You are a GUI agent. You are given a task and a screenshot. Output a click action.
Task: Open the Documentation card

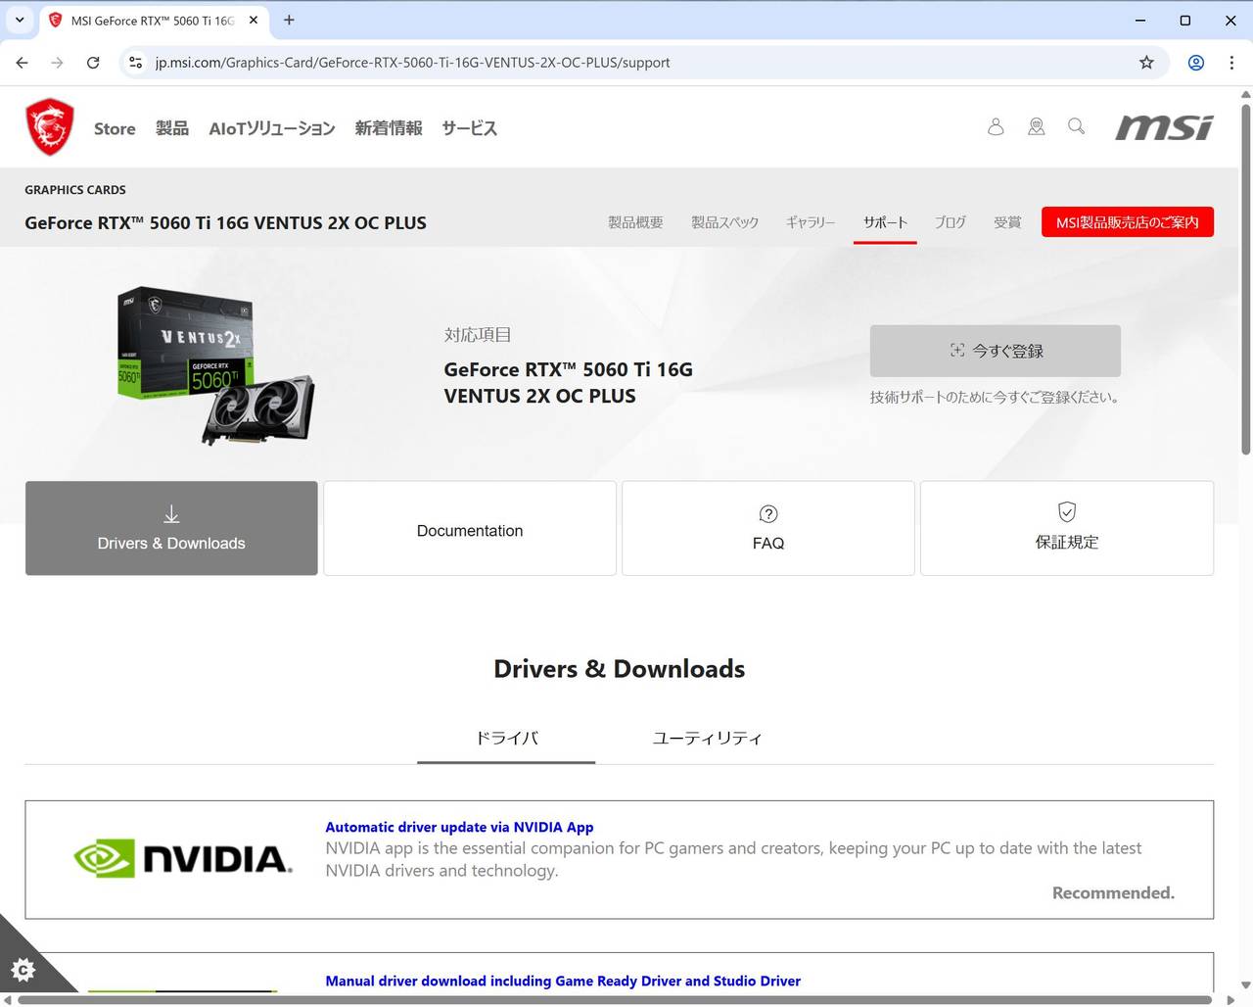(x=470, y=528)
